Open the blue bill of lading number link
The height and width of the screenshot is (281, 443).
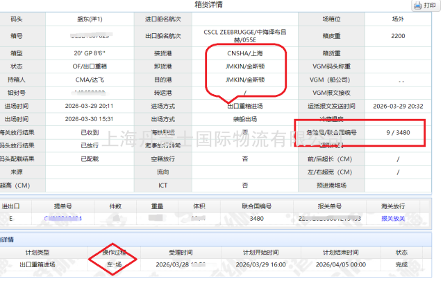[64, 218]
